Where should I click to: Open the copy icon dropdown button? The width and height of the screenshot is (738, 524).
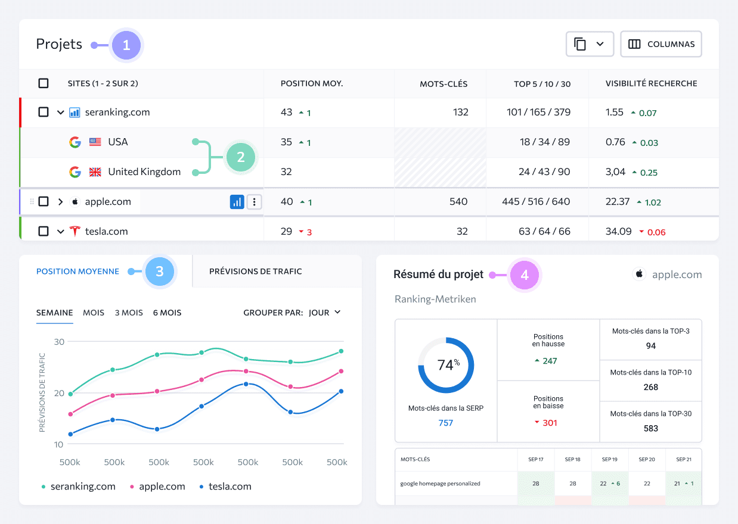(590, 44)
